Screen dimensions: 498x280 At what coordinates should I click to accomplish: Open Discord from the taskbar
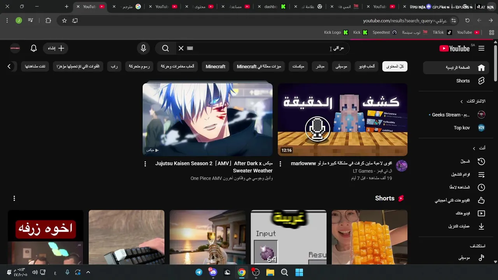213,272
